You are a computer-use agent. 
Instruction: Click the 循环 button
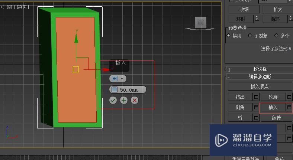(275, 19)
